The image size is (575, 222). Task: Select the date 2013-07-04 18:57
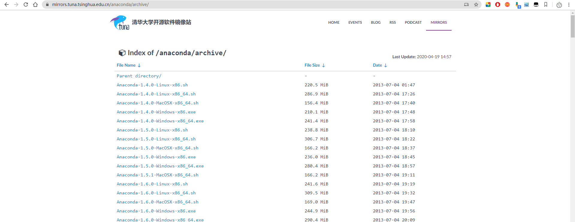coord(394,166)
